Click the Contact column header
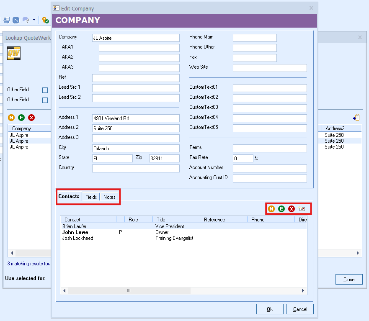 pyautogui.click(x=88, y=219)
